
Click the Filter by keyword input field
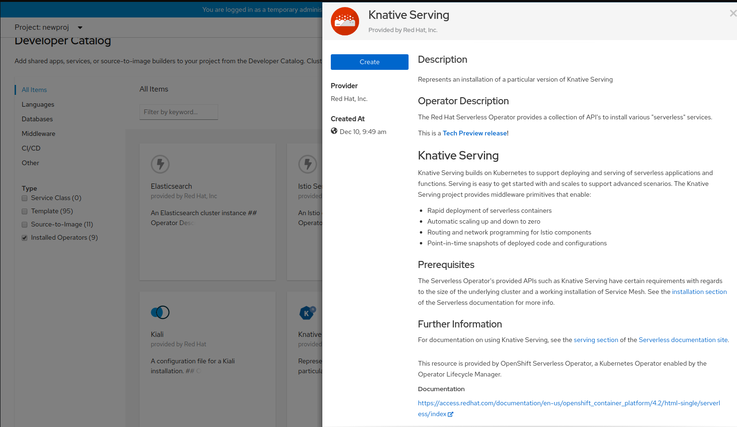(179, 112)
